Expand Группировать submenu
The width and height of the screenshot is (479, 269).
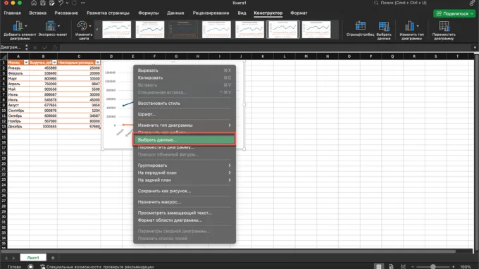tap(230, 165)
